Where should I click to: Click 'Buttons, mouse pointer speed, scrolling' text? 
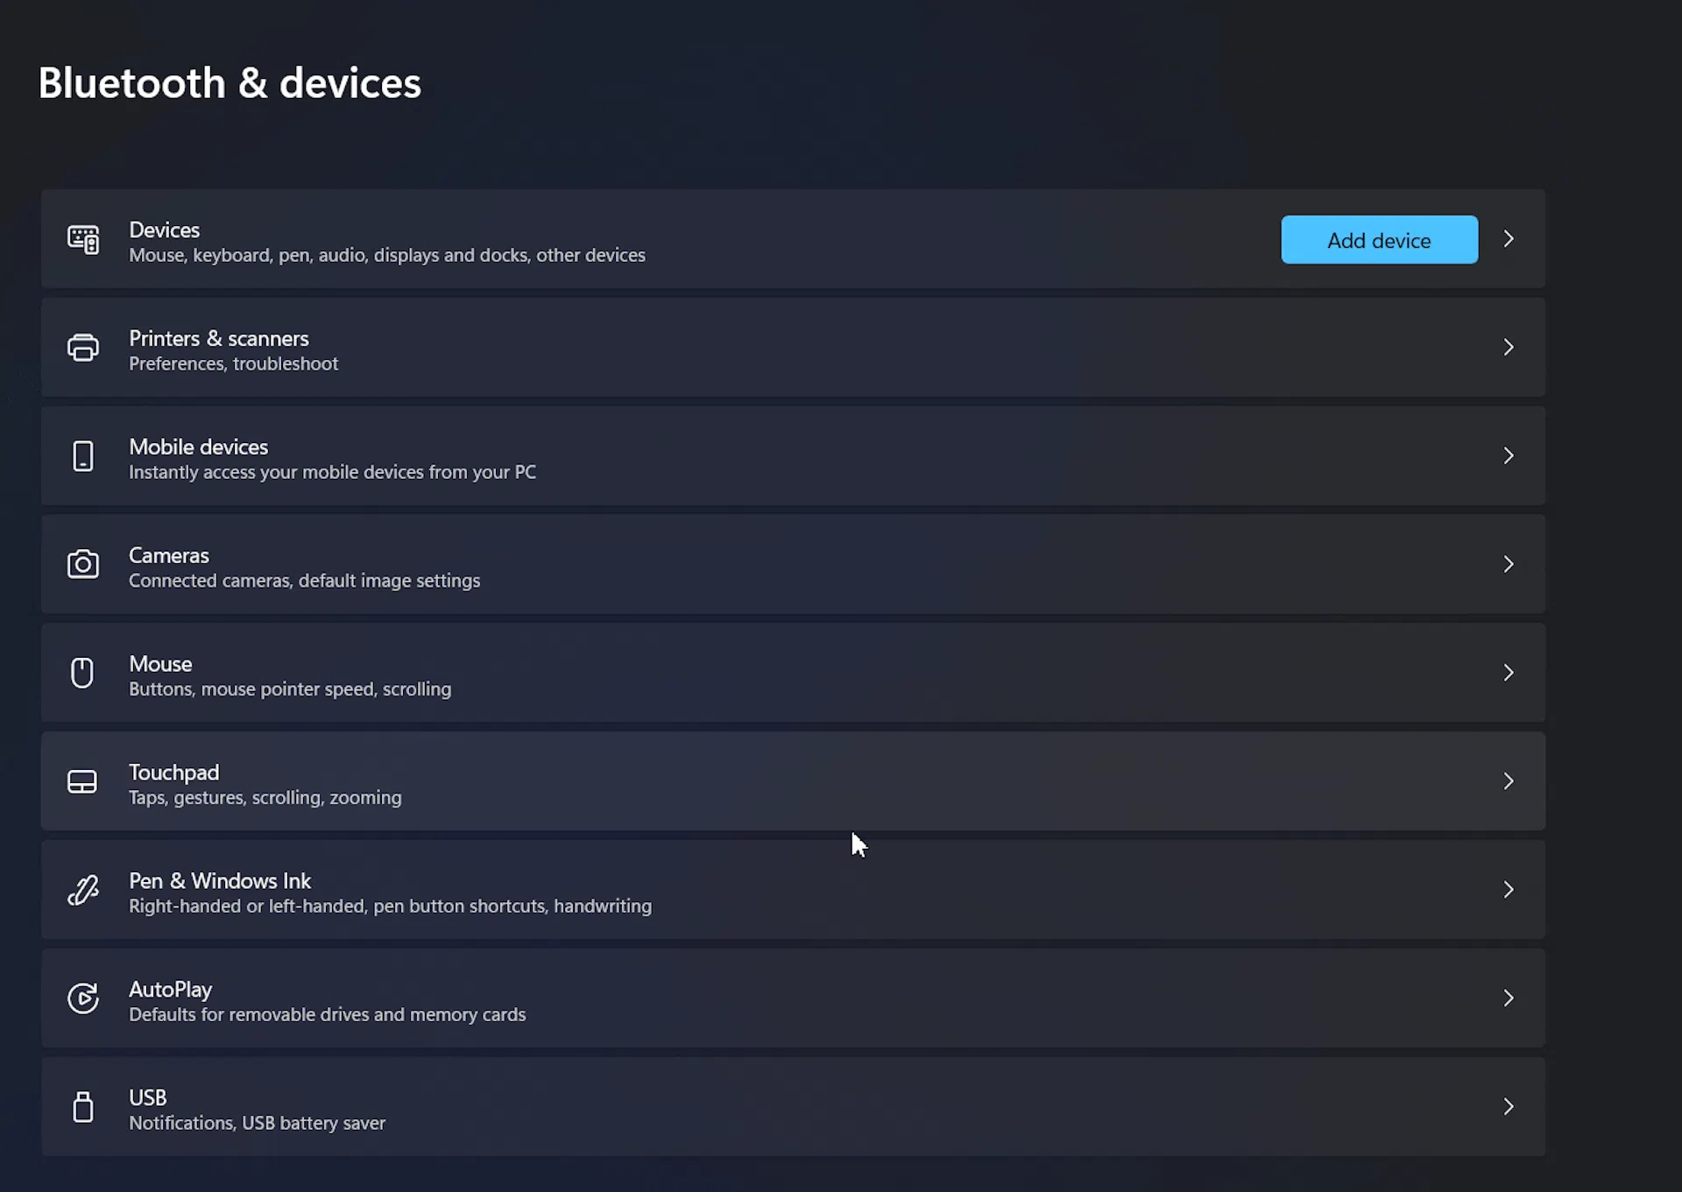[x=291, y=689]
